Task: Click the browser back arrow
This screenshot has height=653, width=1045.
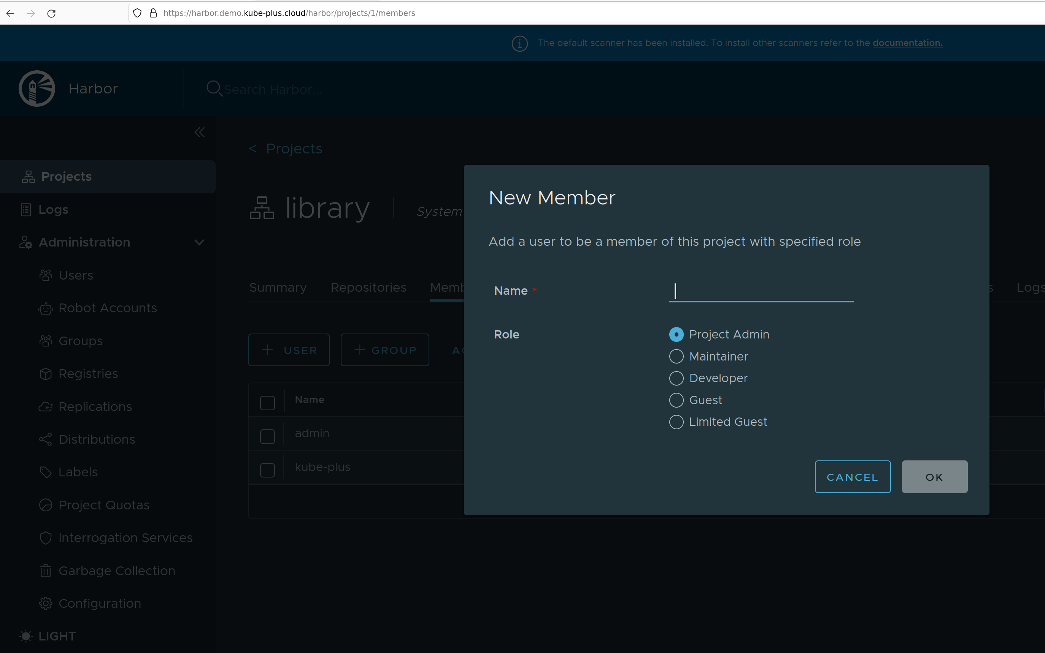Action: (10, 13)
